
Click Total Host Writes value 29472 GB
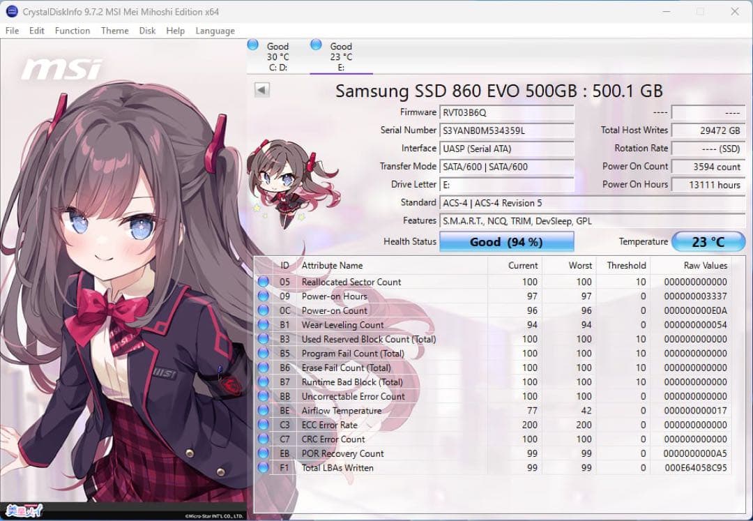(708, 130)
